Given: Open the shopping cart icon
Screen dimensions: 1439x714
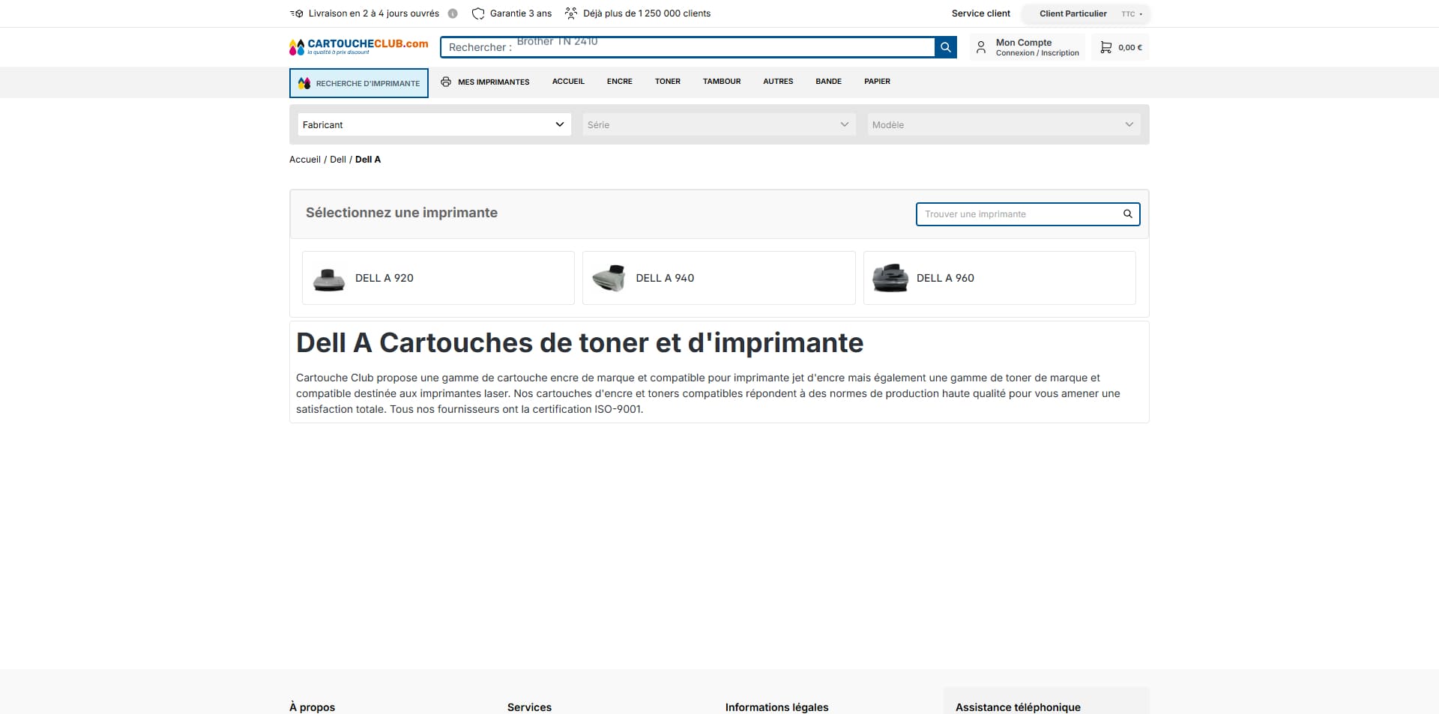Looking at the screenshot, I should (x=1105, y=47).
